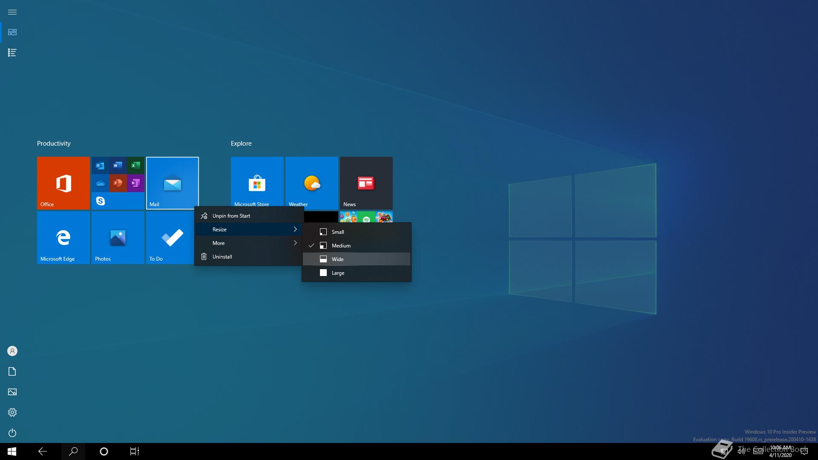818x460 pixels.
Task: Expand the More submenu arrow
Action: tap(295, 243)
